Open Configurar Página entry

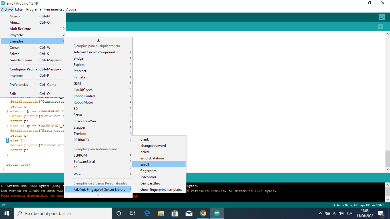pos(33,69)
